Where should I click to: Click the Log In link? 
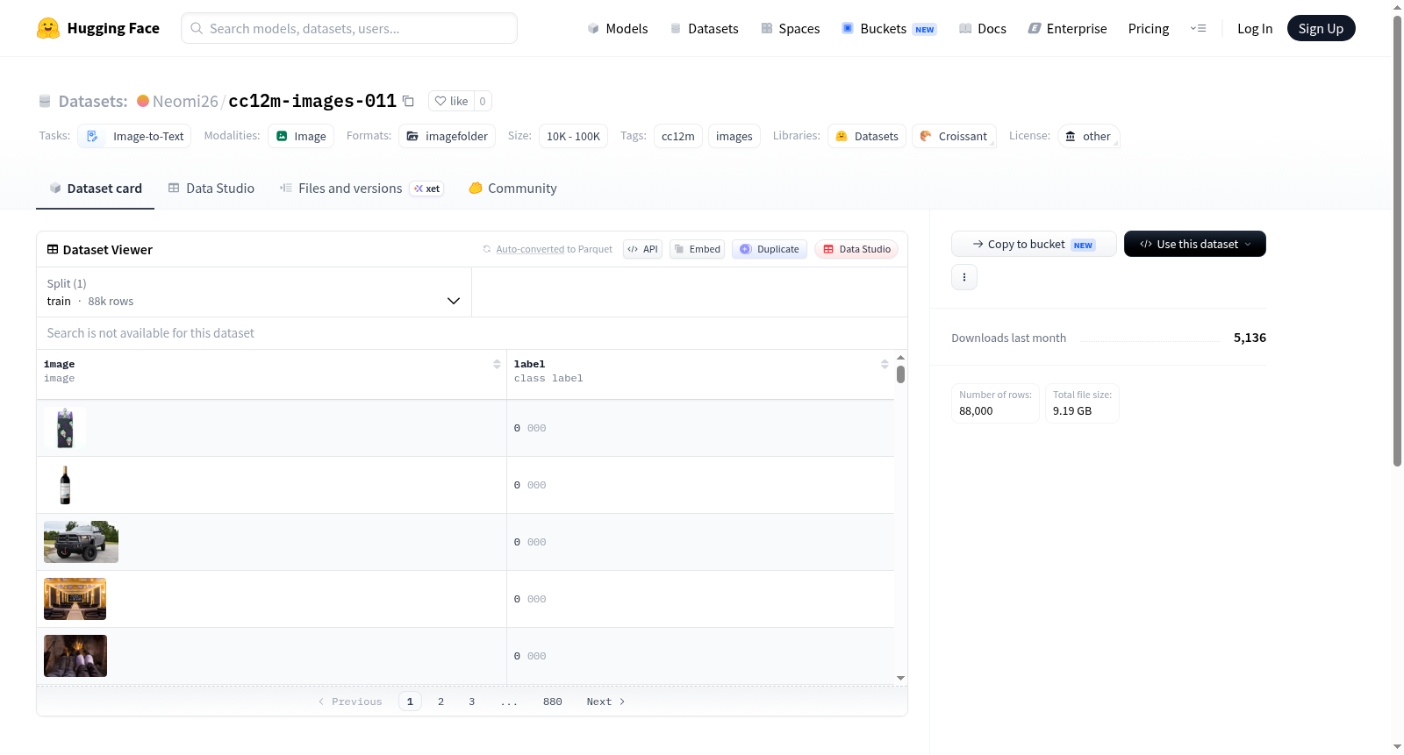coord(1255,28)
